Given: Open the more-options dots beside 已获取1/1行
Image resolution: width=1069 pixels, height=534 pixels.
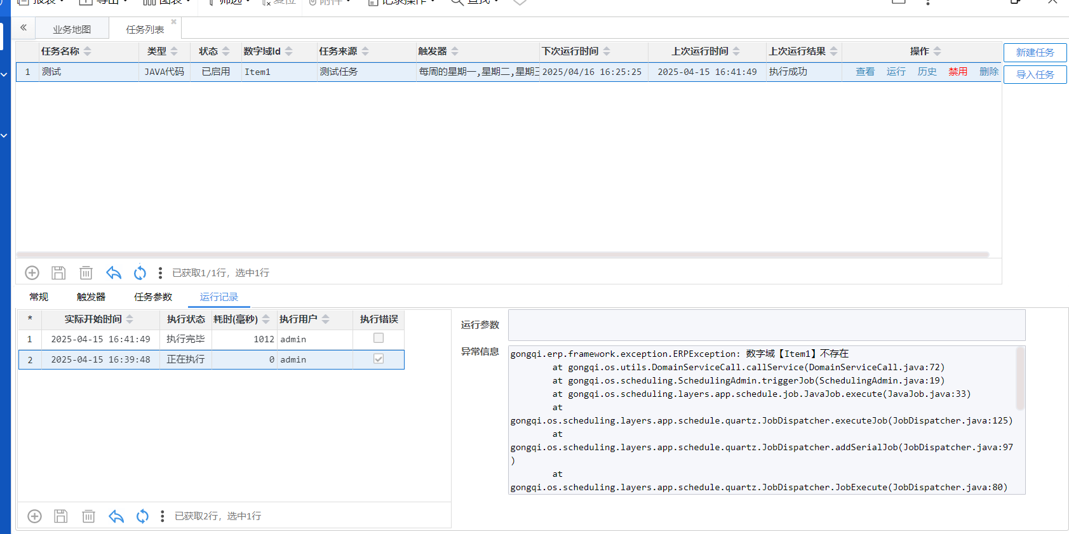Looking at the screenshot, I should pyautogui.click(x=160, y=273).
